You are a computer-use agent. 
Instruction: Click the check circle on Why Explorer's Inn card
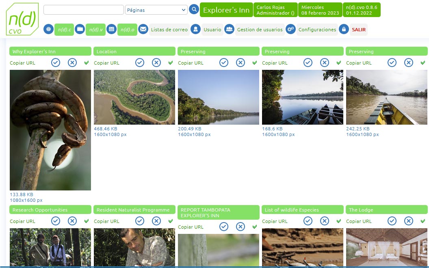(x=56, y=63)
